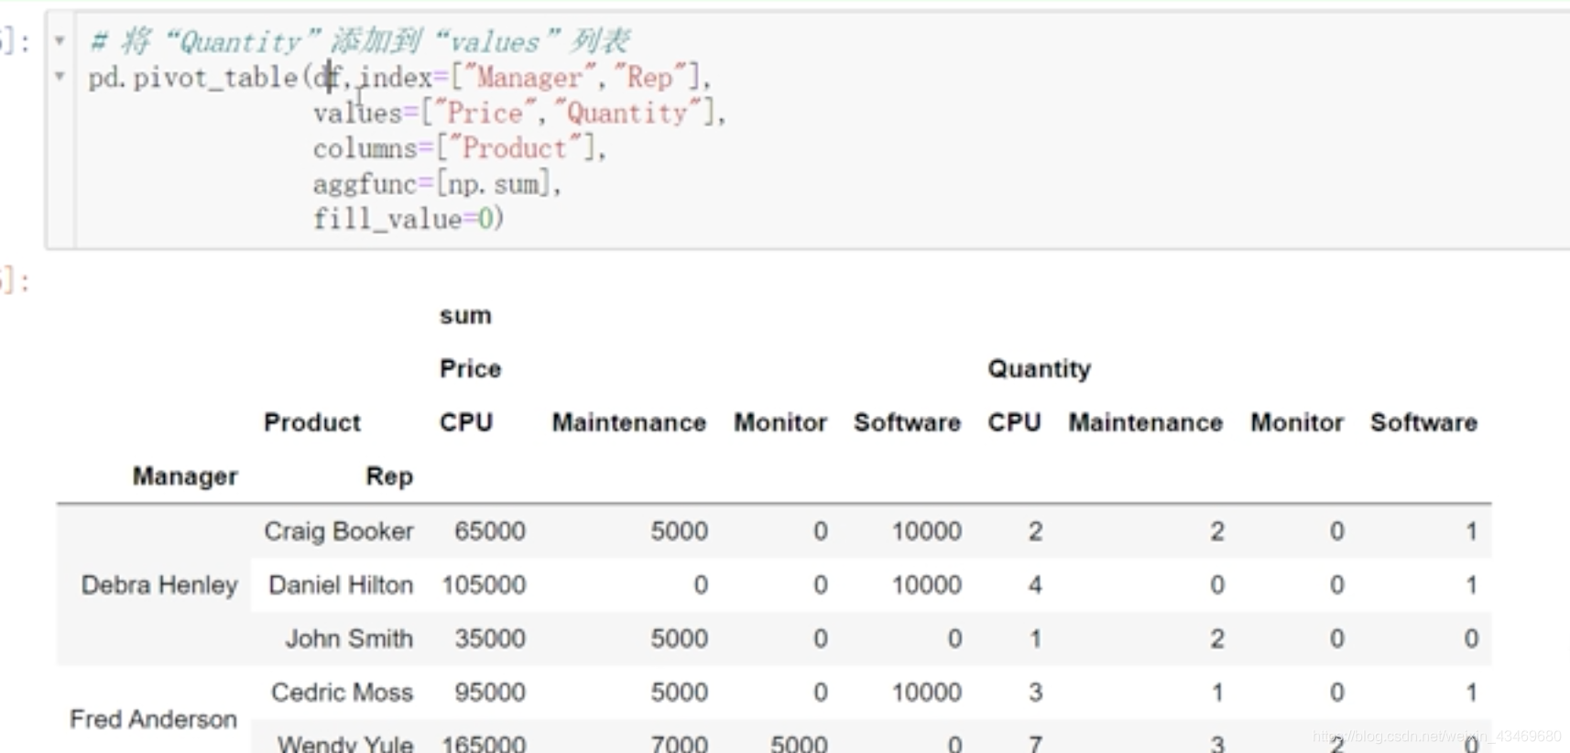Click the Software header under Quantity
The height and width of the screenshot is (753, 1570).
pyautogui.click(x=1424, y=422)
